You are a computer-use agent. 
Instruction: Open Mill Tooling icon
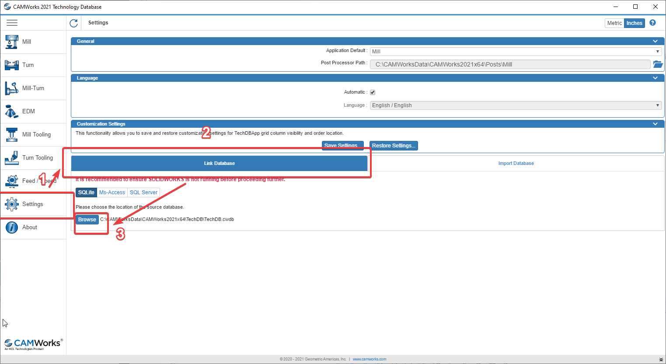coord(12,135)
